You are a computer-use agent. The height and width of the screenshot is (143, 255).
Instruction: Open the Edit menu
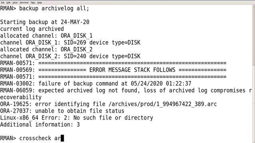8,3
